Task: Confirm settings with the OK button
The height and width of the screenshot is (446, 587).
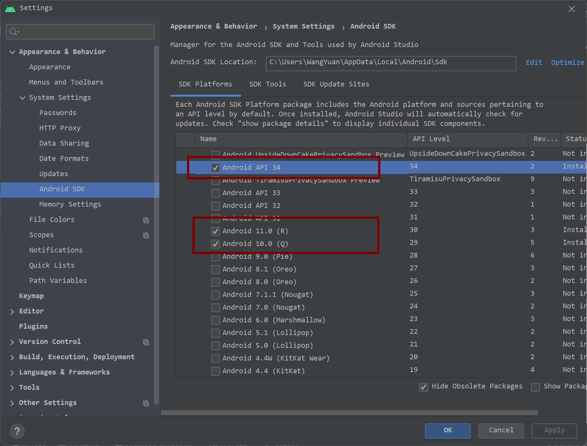Action: click(x=448, y=430)
